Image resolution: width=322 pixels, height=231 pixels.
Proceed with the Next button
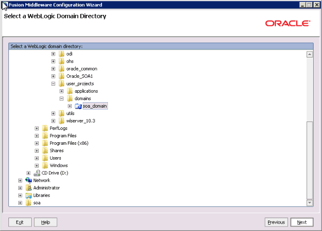point(302,222)
